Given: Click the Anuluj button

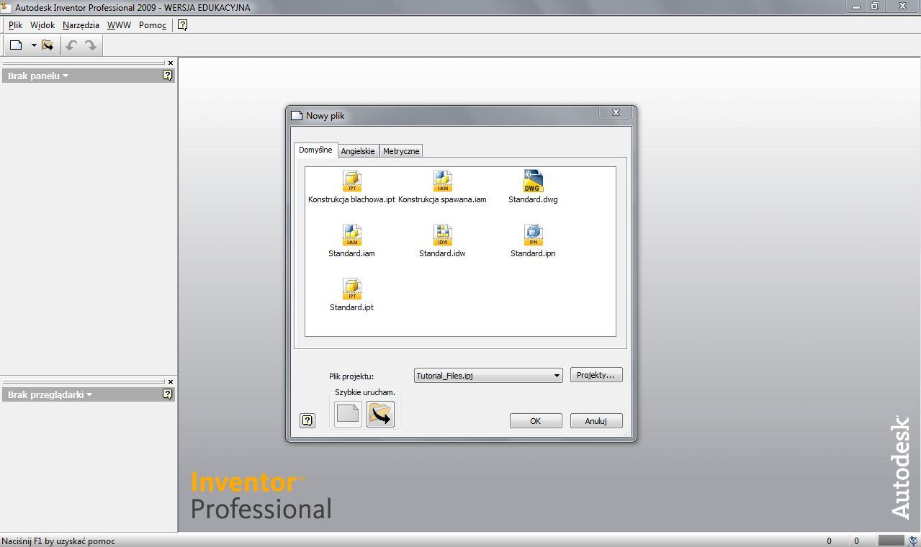Looking at the screenshot, I should click(596, 421).
